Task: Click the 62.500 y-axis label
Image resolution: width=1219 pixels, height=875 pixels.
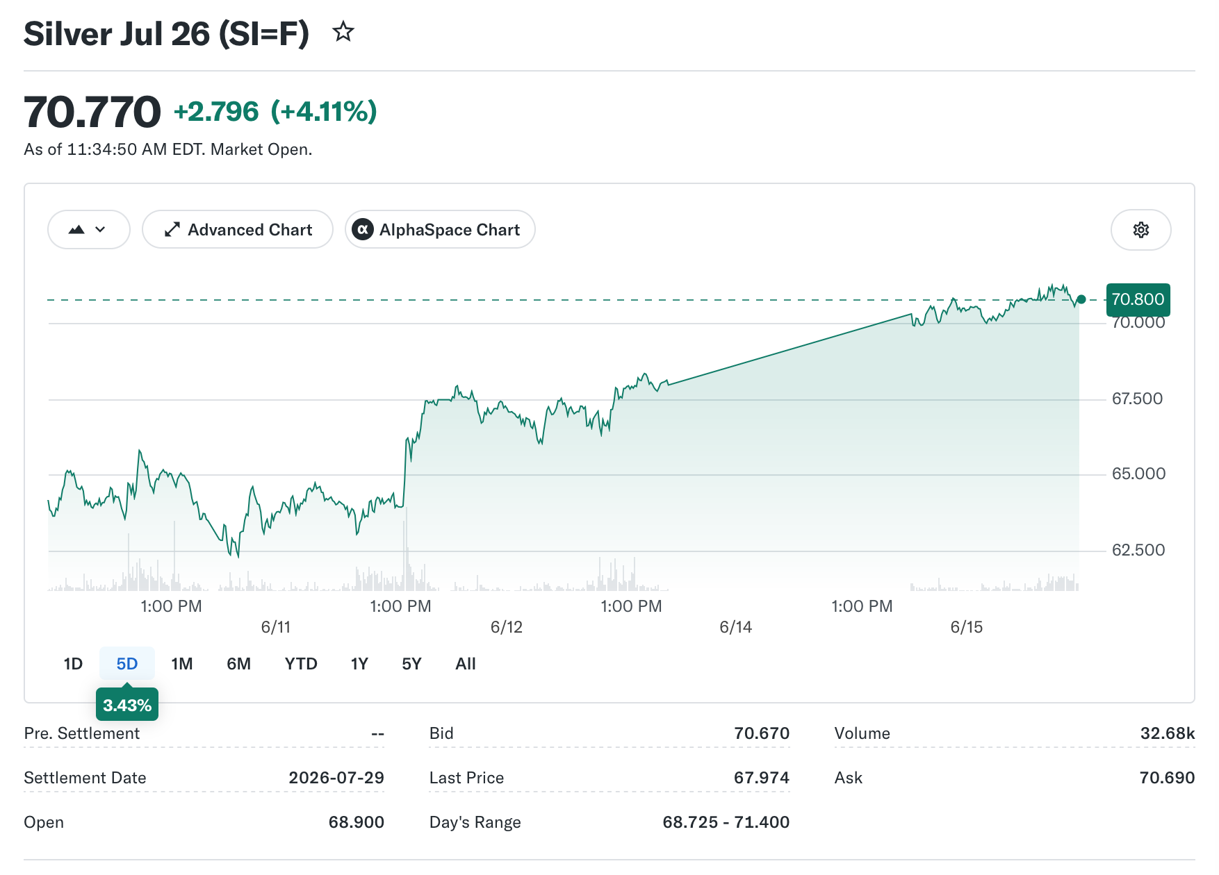Action: pos(1138,550)
